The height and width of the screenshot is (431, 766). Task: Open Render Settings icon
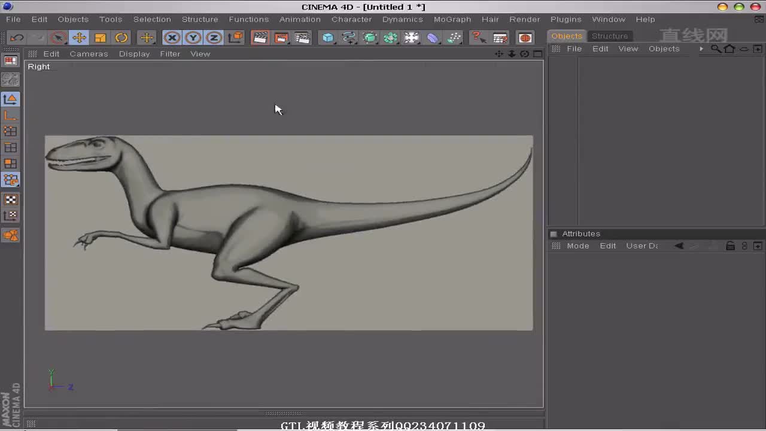pos(303,38)
